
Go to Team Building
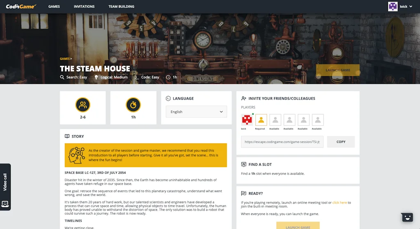[x=121, y=7]
